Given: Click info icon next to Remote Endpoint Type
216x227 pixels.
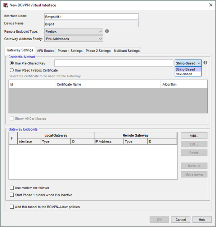Looking at the screenshot, I should click(107, 31).
